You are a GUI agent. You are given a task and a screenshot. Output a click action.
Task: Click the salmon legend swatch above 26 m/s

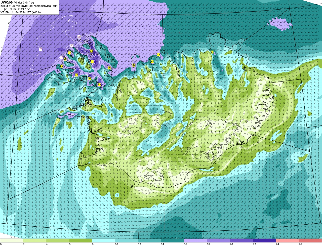310,241
